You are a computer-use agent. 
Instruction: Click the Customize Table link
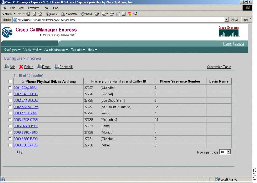coord(219,67)
